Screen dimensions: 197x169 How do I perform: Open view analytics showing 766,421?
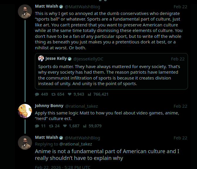click(x=89, y=94)
